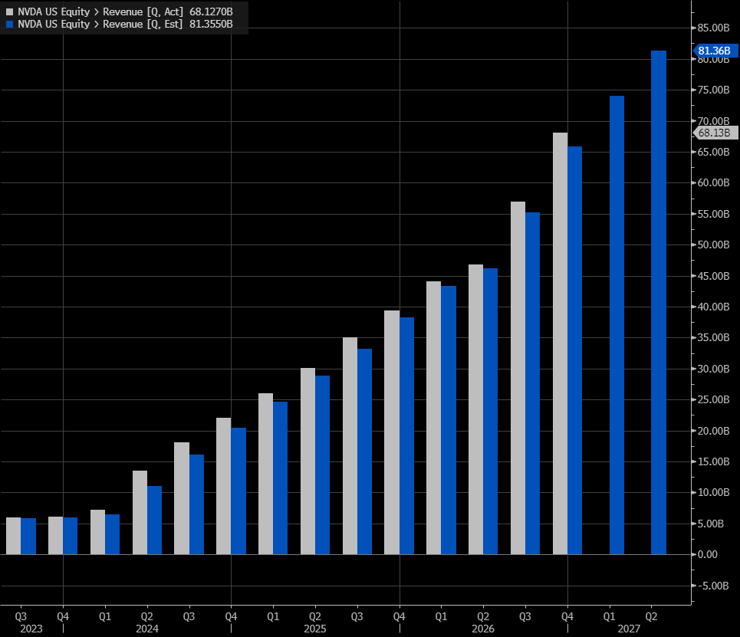Select the gray actual bar for Q3 2023
740x637 pixels.
(13, 536)
